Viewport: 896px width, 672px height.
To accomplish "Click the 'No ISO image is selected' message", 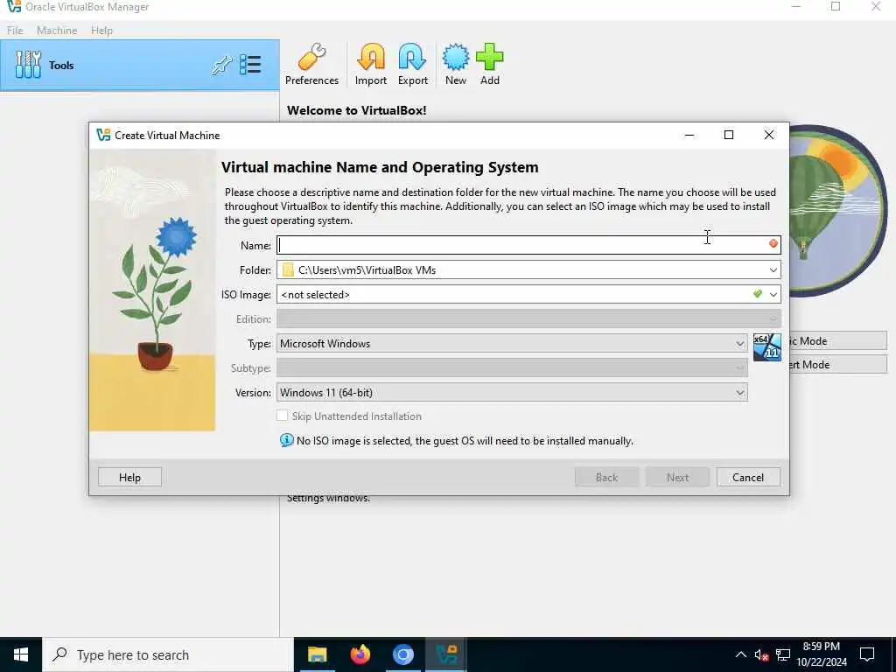I will tap(465, 441).
